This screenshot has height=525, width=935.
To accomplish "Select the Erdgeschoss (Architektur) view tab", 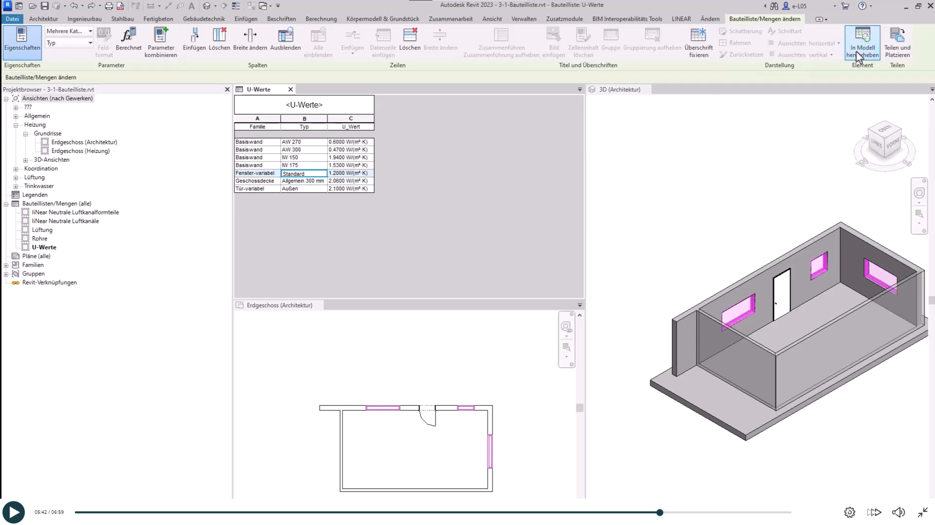I will 279,305.
